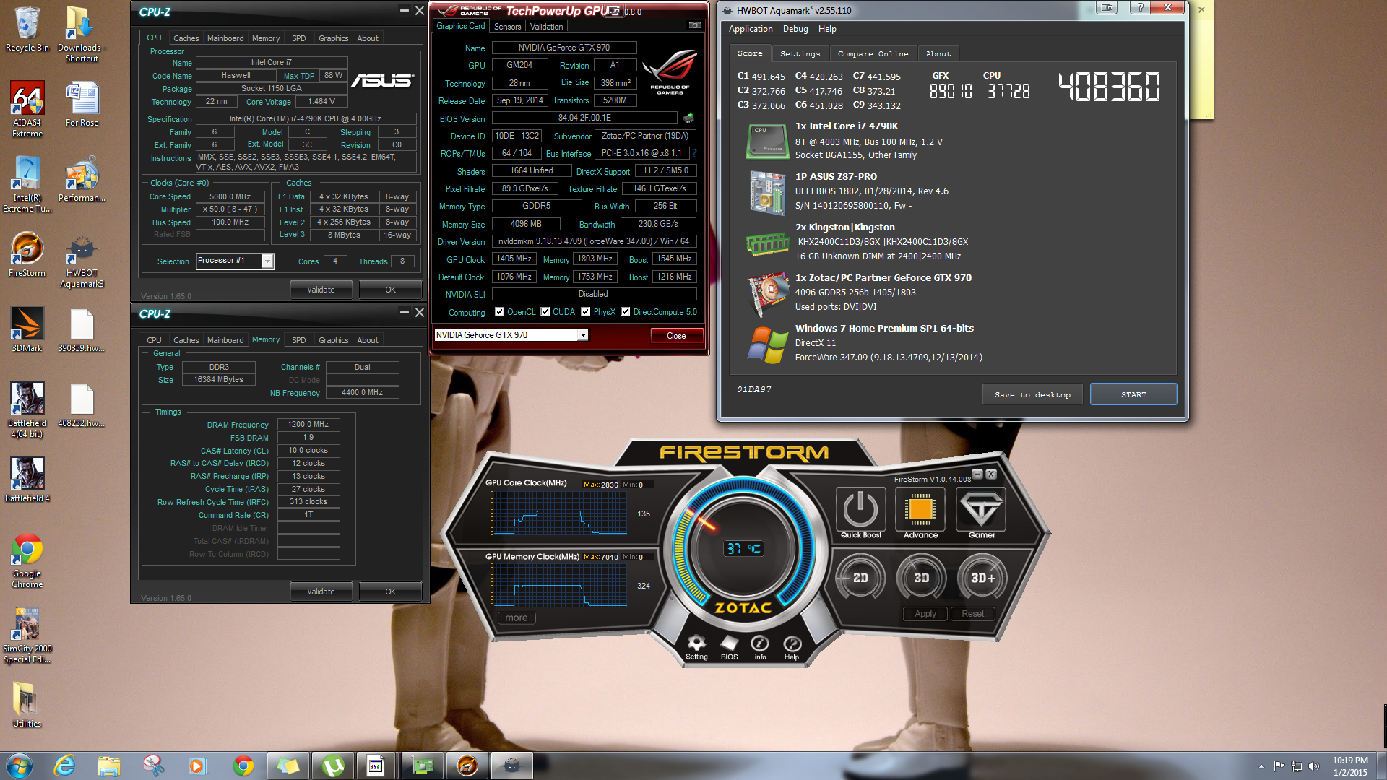Click Close button in GPU-Z
Viewport: 1387px width, 780px height.
676,336
